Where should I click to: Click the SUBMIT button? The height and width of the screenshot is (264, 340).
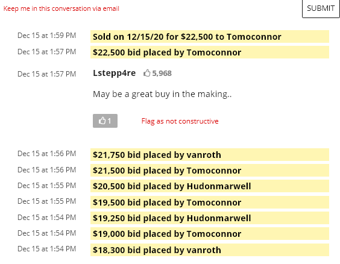coord(321,8)
